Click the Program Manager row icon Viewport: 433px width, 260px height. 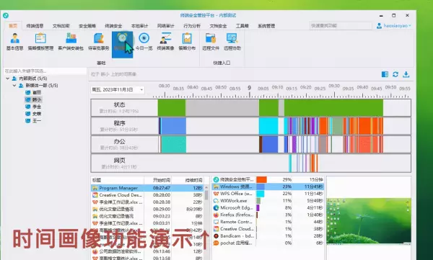95,188
